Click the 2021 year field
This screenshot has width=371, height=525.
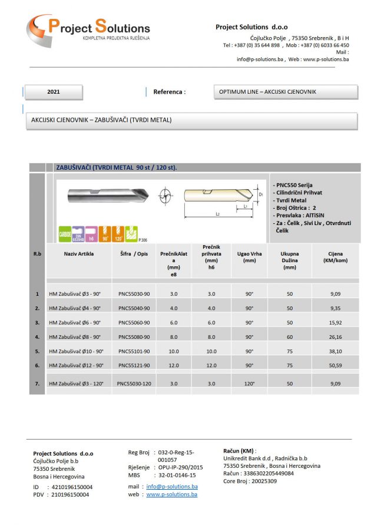coord(53,92)
